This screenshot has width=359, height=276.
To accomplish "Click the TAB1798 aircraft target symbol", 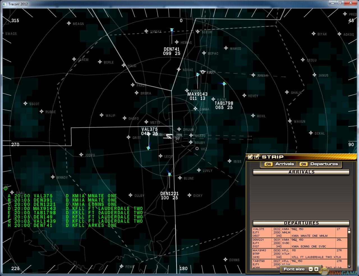I will [224, 84].
